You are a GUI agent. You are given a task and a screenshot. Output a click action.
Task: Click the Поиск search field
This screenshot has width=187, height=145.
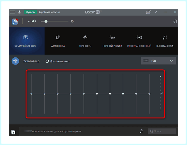[162, 131]
